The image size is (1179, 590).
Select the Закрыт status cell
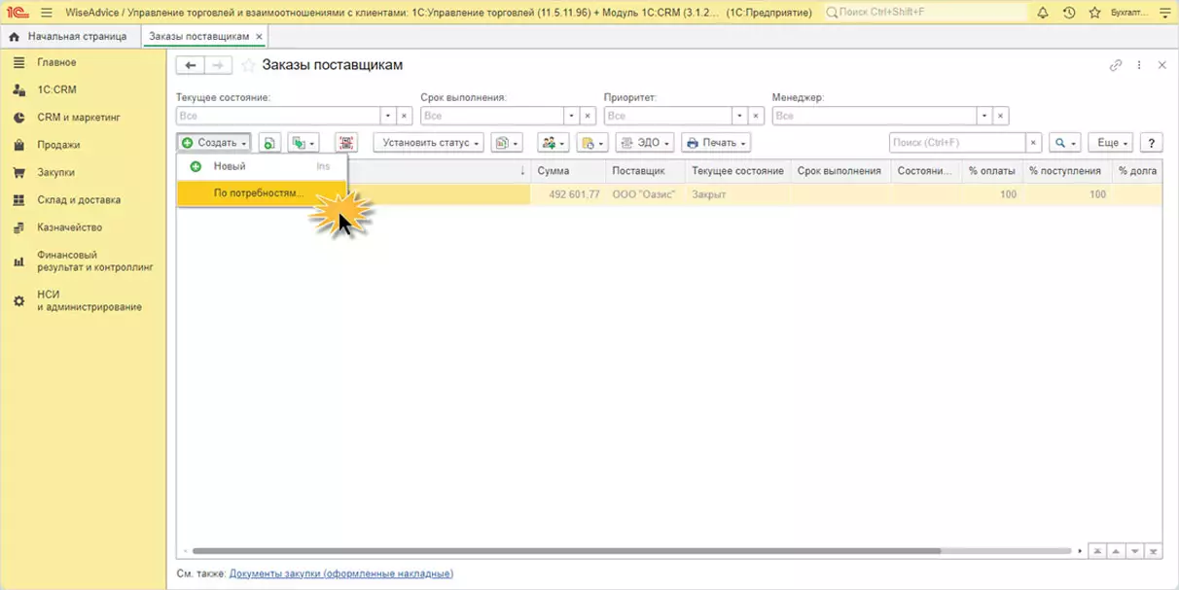pyautogui.click(x=737, y=194)
